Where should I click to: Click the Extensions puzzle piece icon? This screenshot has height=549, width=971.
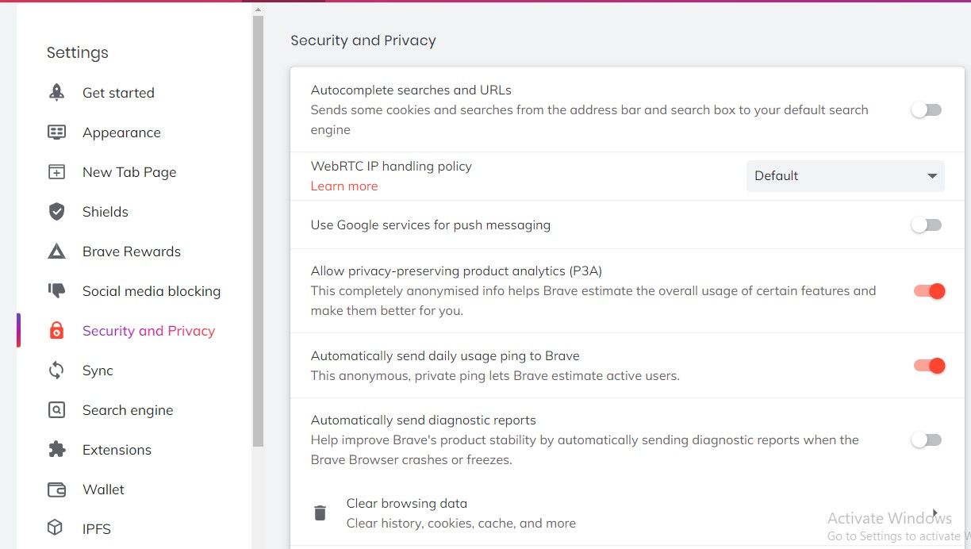click(56, 450)
